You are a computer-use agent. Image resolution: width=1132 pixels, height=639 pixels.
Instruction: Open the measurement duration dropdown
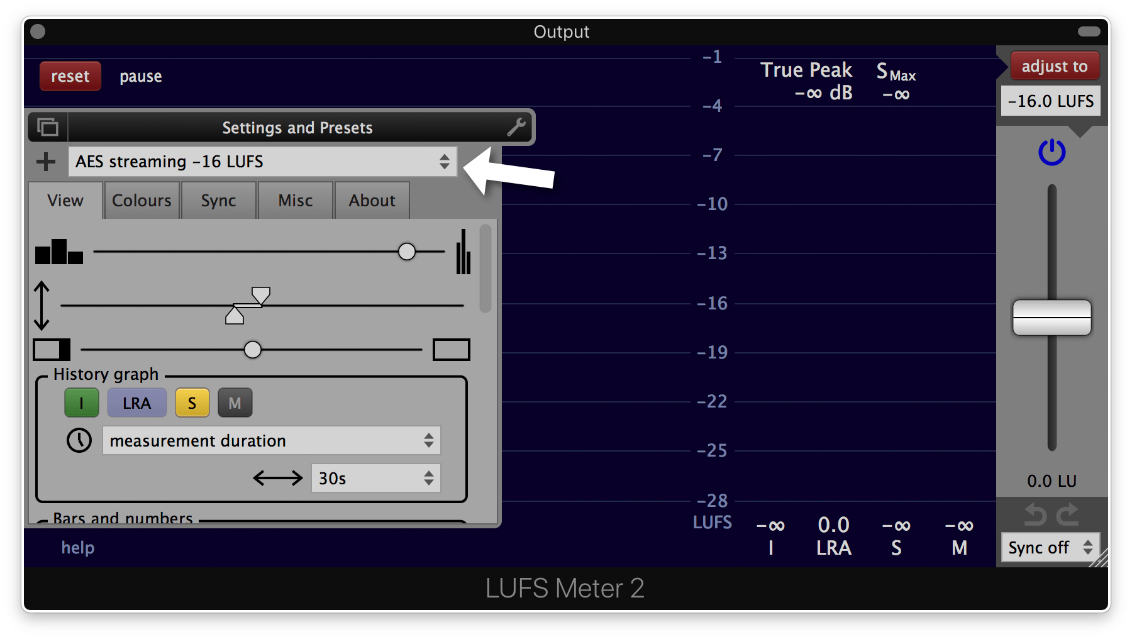[x=271, y=440]
